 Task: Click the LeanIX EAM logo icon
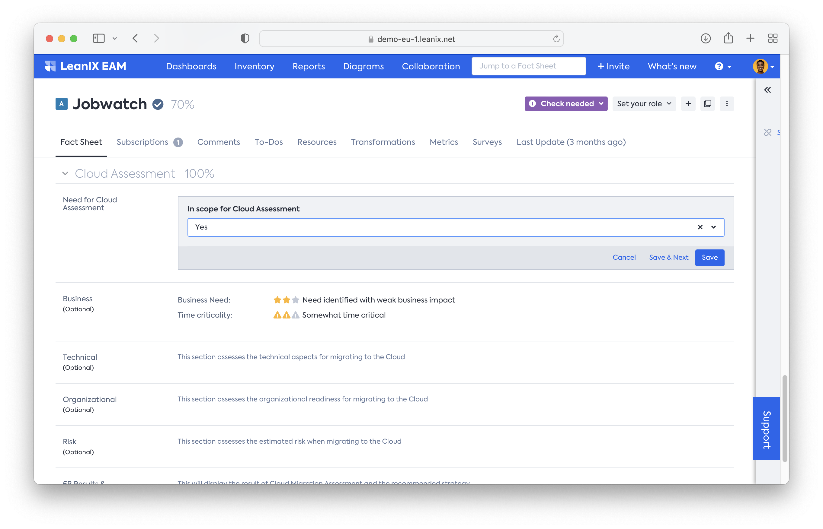click(x=50, y=66)
